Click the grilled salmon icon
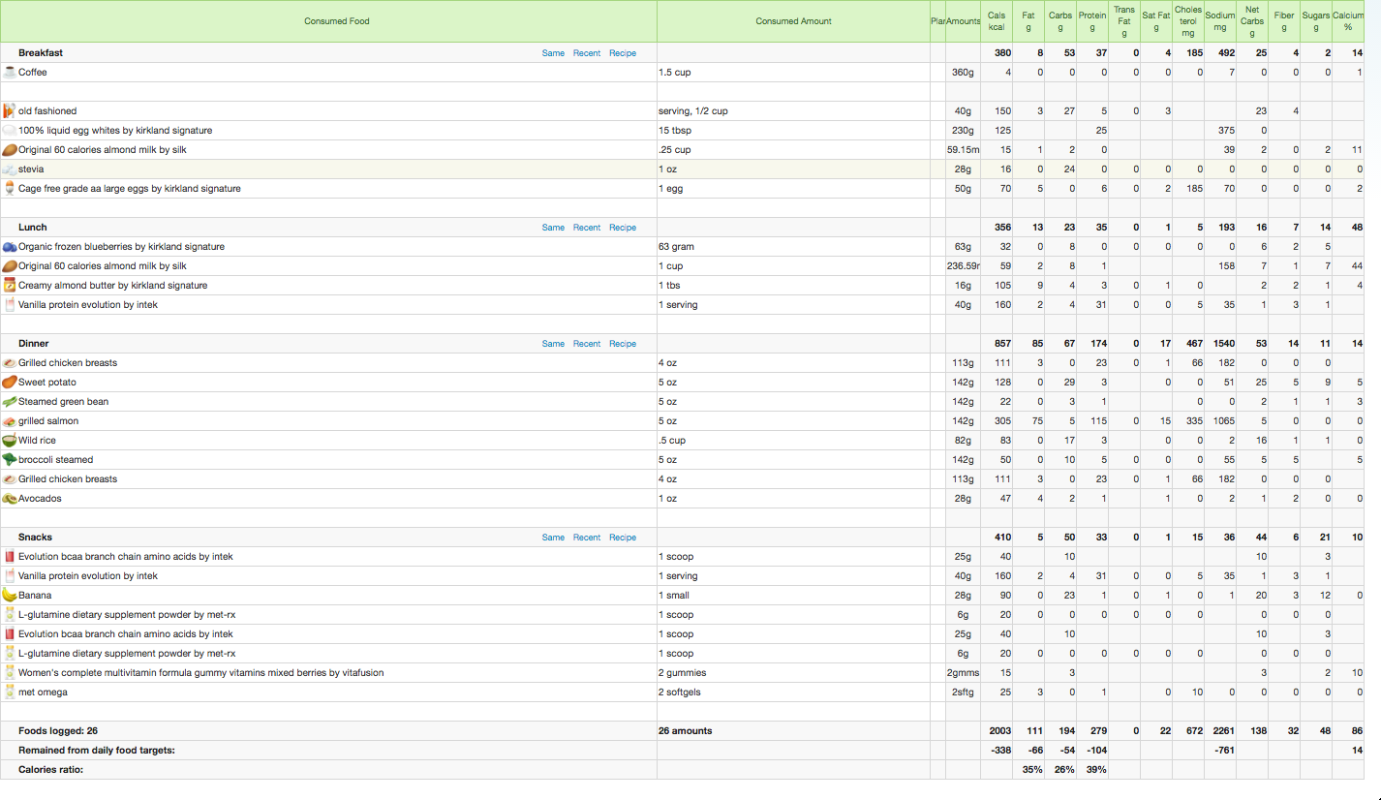The image size is (1381, 800). pos(10,421)
